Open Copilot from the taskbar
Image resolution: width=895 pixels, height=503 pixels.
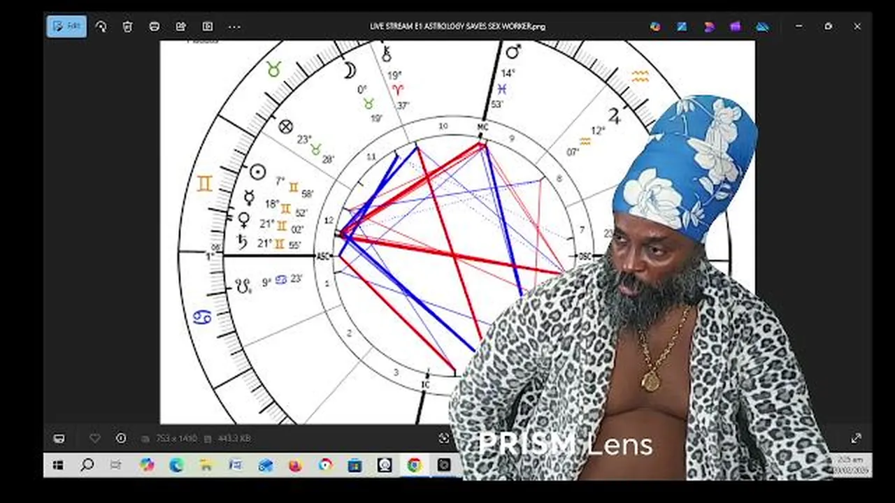tap(146, 465)
